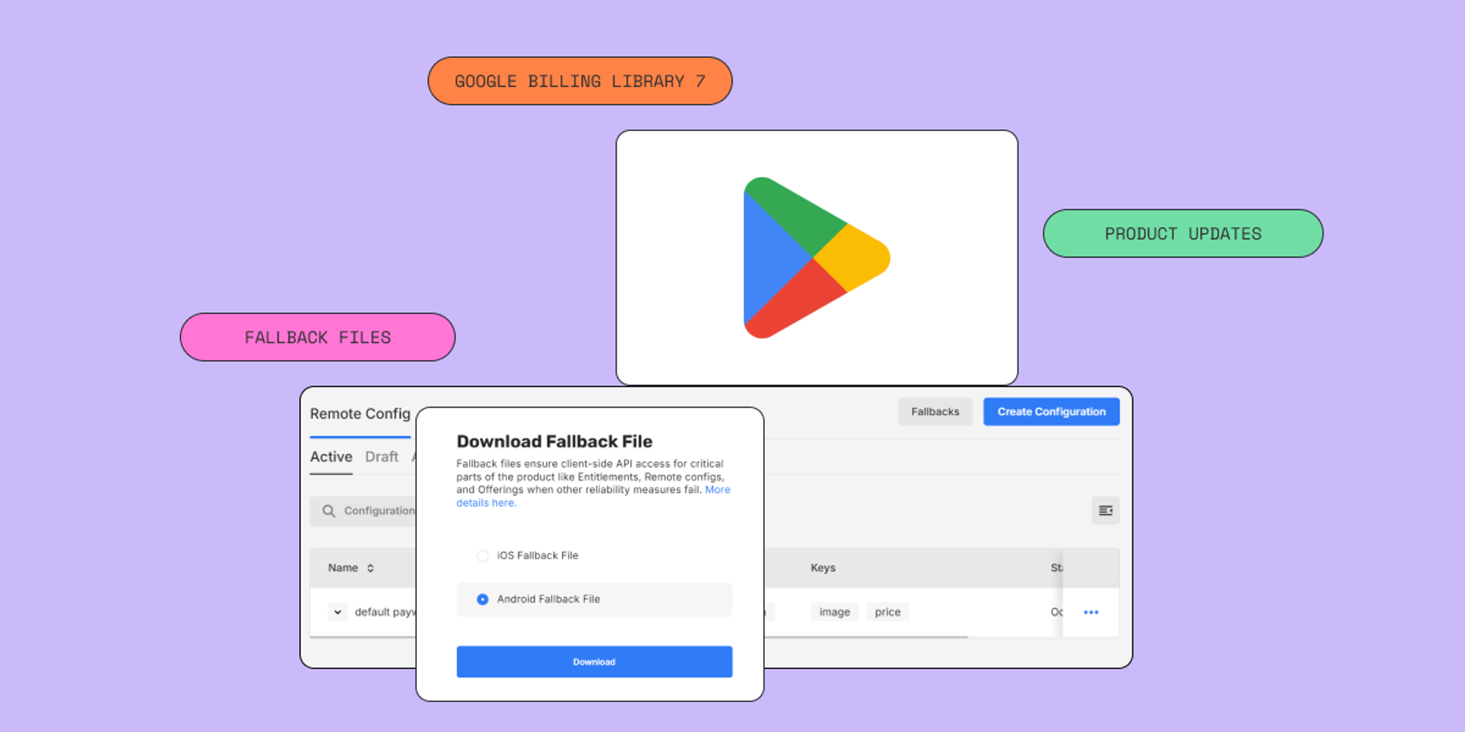Click the Download button

pyautogui.click(x=594, y=662)
